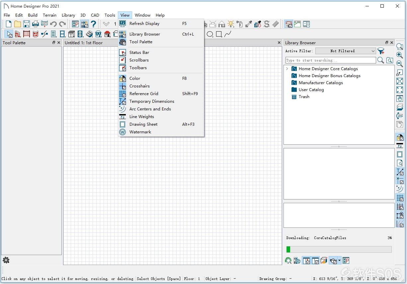Select the Door tool icon
Viewport: 407px width, 284px height.
pos(53,34)
